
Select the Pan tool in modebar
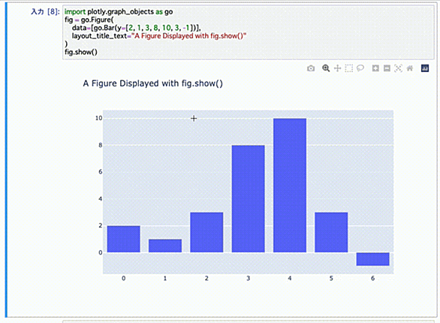point(337,68)
